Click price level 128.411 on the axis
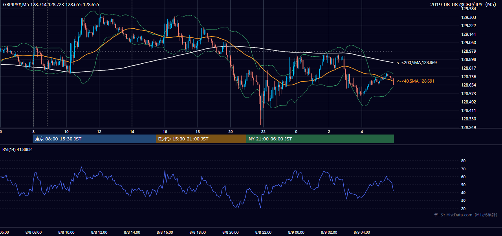Image resolution: width=502 pixels, height=236 pixels. point(468,111)
